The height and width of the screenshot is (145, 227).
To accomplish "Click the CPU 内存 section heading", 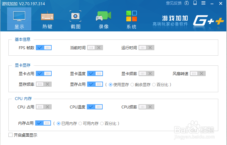I will coord(23,98).
